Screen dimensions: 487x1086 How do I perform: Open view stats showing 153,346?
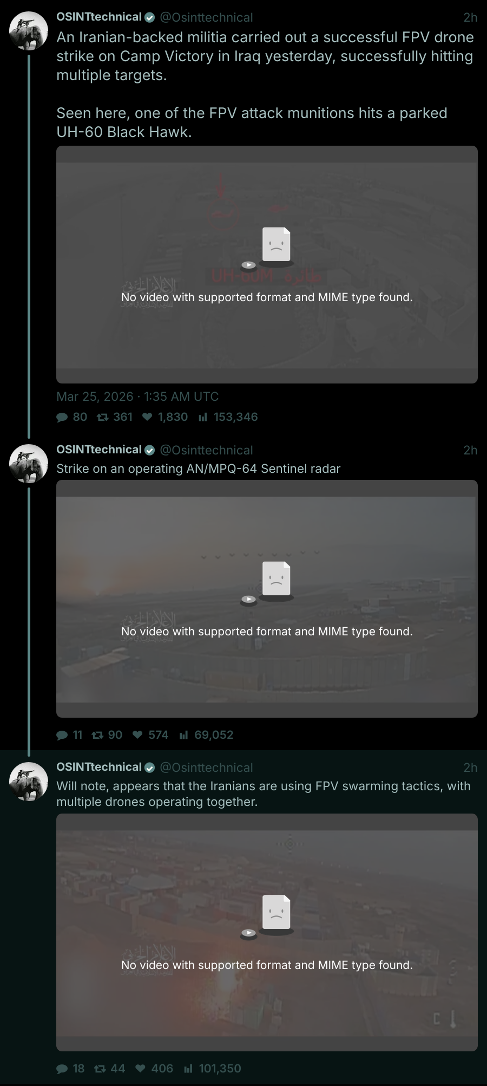pyautogui.click(x=203, y=417)
